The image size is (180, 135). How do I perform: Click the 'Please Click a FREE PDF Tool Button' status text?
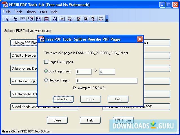(x=26, y=131)
